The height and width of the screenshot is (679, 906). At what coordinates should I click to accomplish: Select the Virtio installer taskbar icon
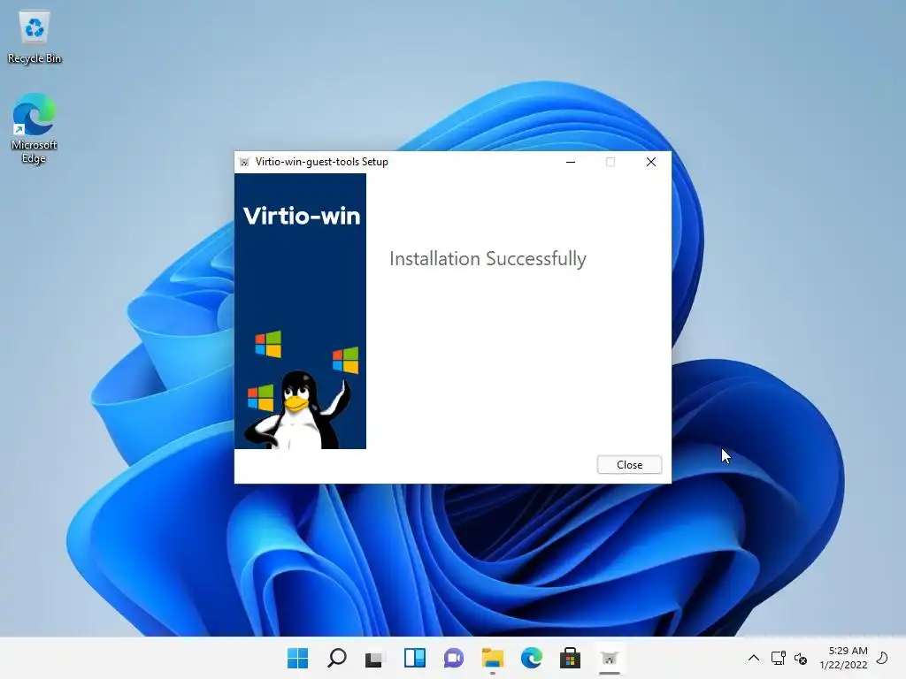[x=609, y=658]
